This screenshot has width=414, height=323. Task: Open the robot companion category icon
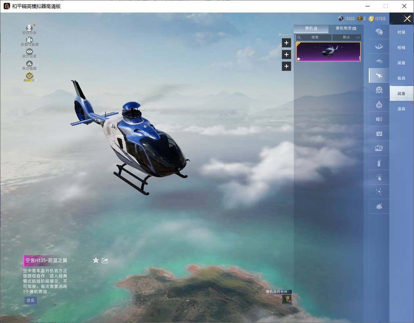pos(379,105)
